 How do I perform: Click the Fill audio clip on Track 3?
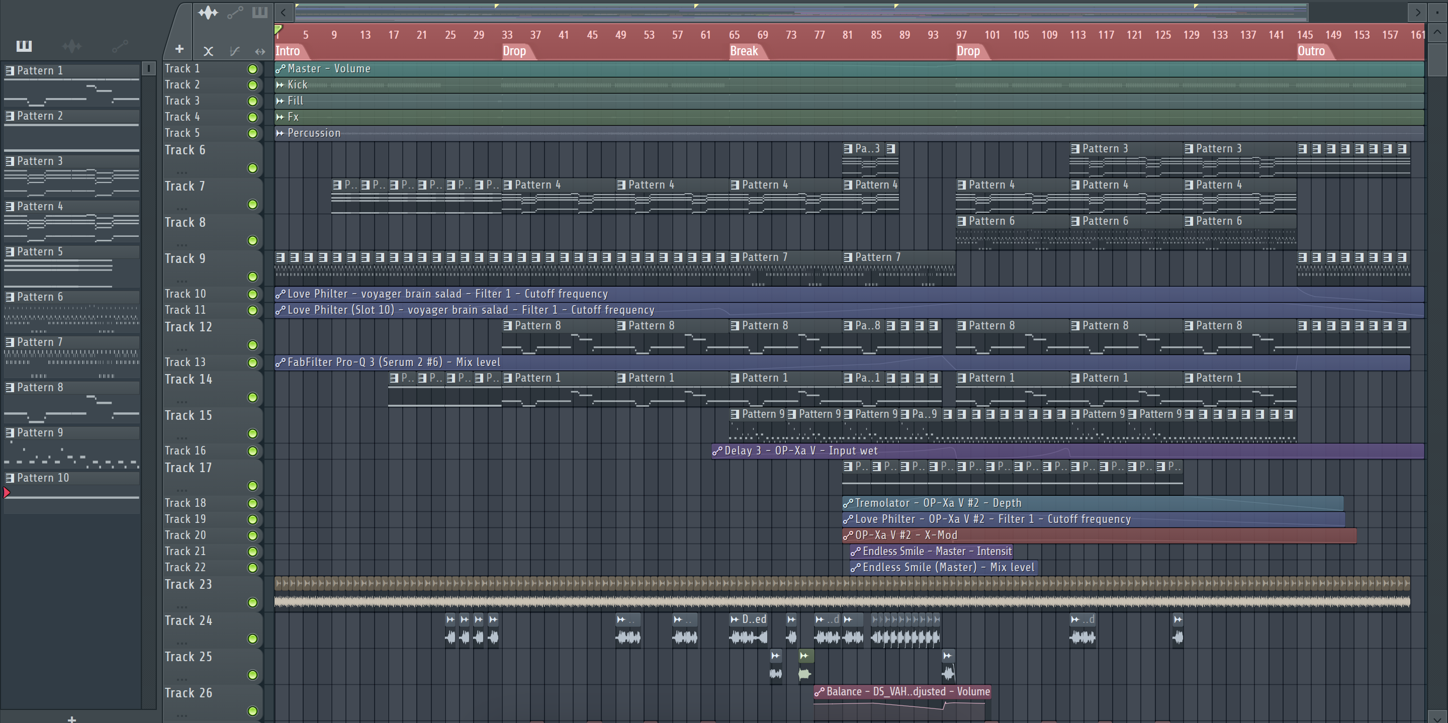tap(849, 101)
